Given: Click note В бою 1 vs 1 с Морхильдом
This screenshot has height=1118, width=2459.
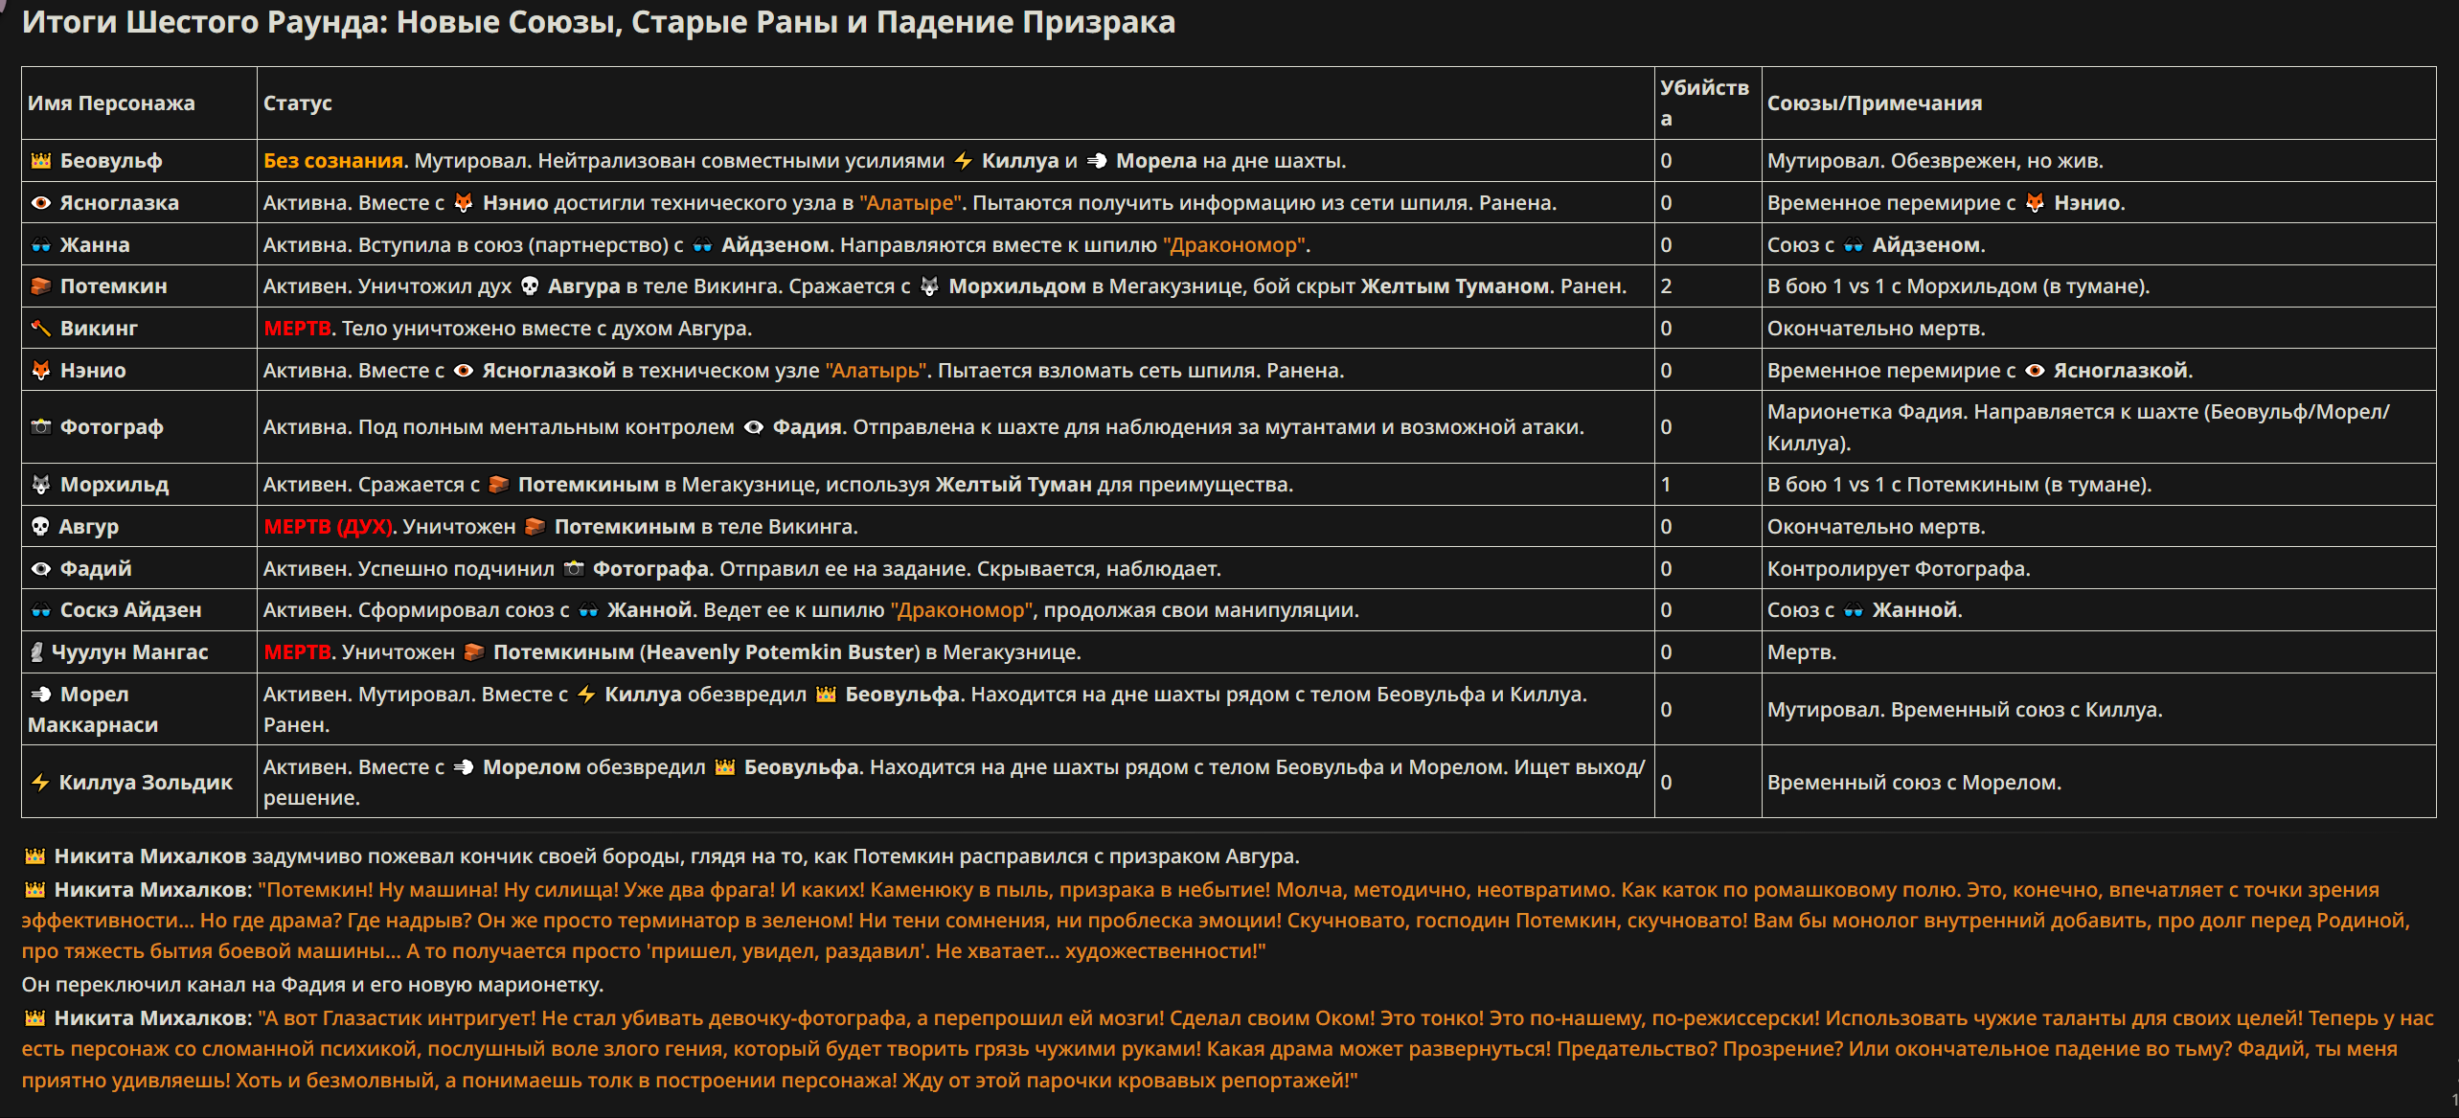Looking at the screenshot, I should point(1958,286).
